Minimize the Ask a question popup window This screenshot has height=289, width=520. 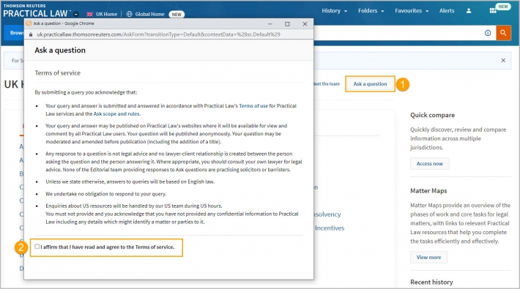tap(270, 24)
